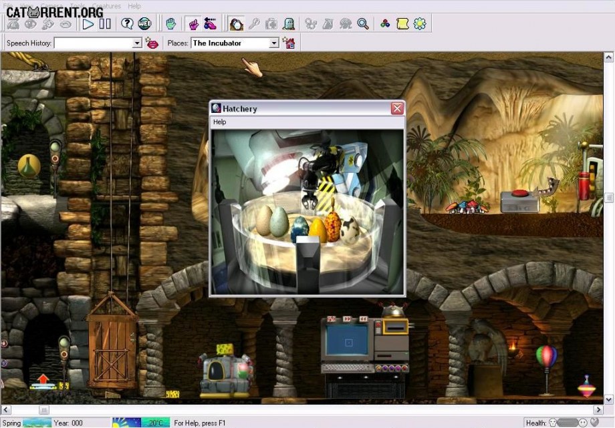Open the gravestone funeral kit icon

(289, 24)
